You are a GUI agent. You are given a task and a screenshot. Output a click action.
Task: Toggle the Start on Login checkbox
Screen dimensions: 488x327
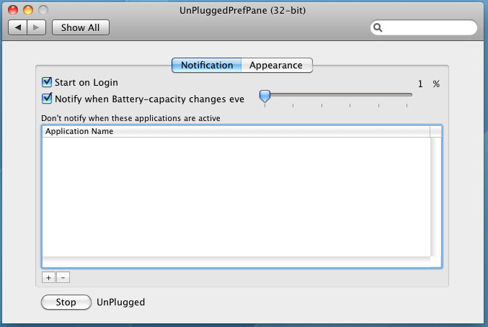pos(47,82)
